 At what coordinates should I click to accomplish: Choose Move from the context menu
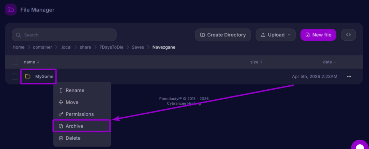coord(82,102)
